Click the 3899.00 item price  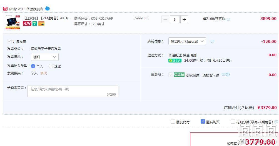pos(268,19)
